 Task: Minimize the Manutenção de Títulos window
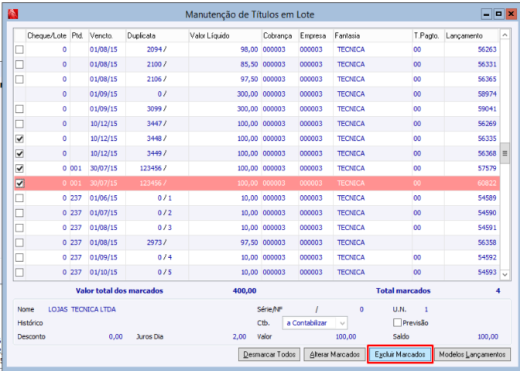coord(487,14)
